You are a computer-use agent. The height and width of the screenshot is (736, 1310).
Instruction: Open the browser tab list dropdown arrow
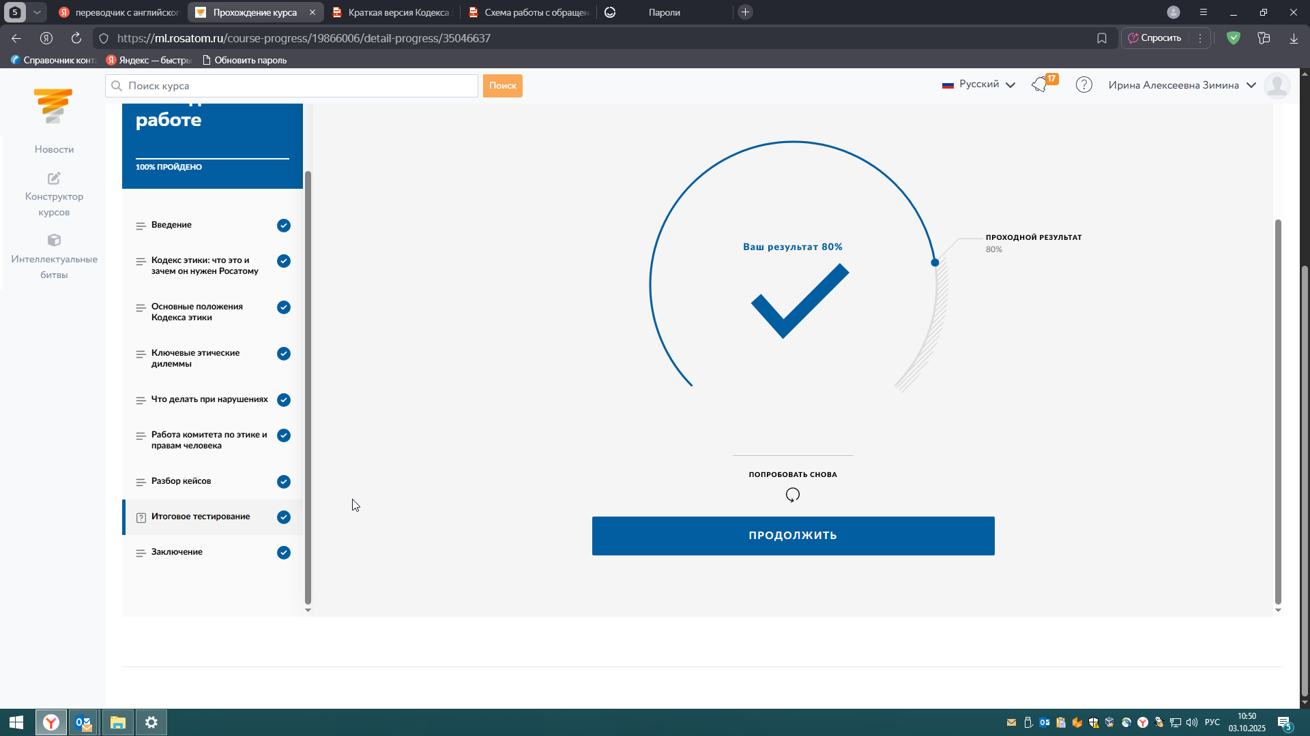click(37, 12)
